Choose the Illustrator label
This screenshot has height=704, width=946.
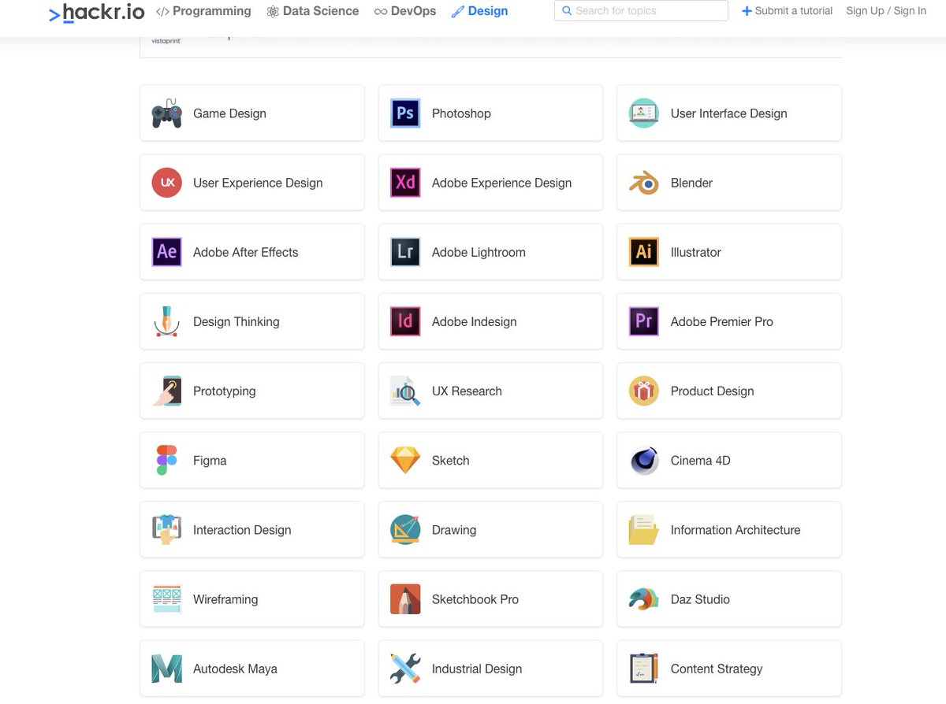pyautogui.click(x=695, y=252)
